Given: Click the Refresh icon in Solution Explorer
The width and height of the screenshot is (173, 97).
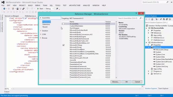Looking at the screenshot, I should click(x=164, y=19).
